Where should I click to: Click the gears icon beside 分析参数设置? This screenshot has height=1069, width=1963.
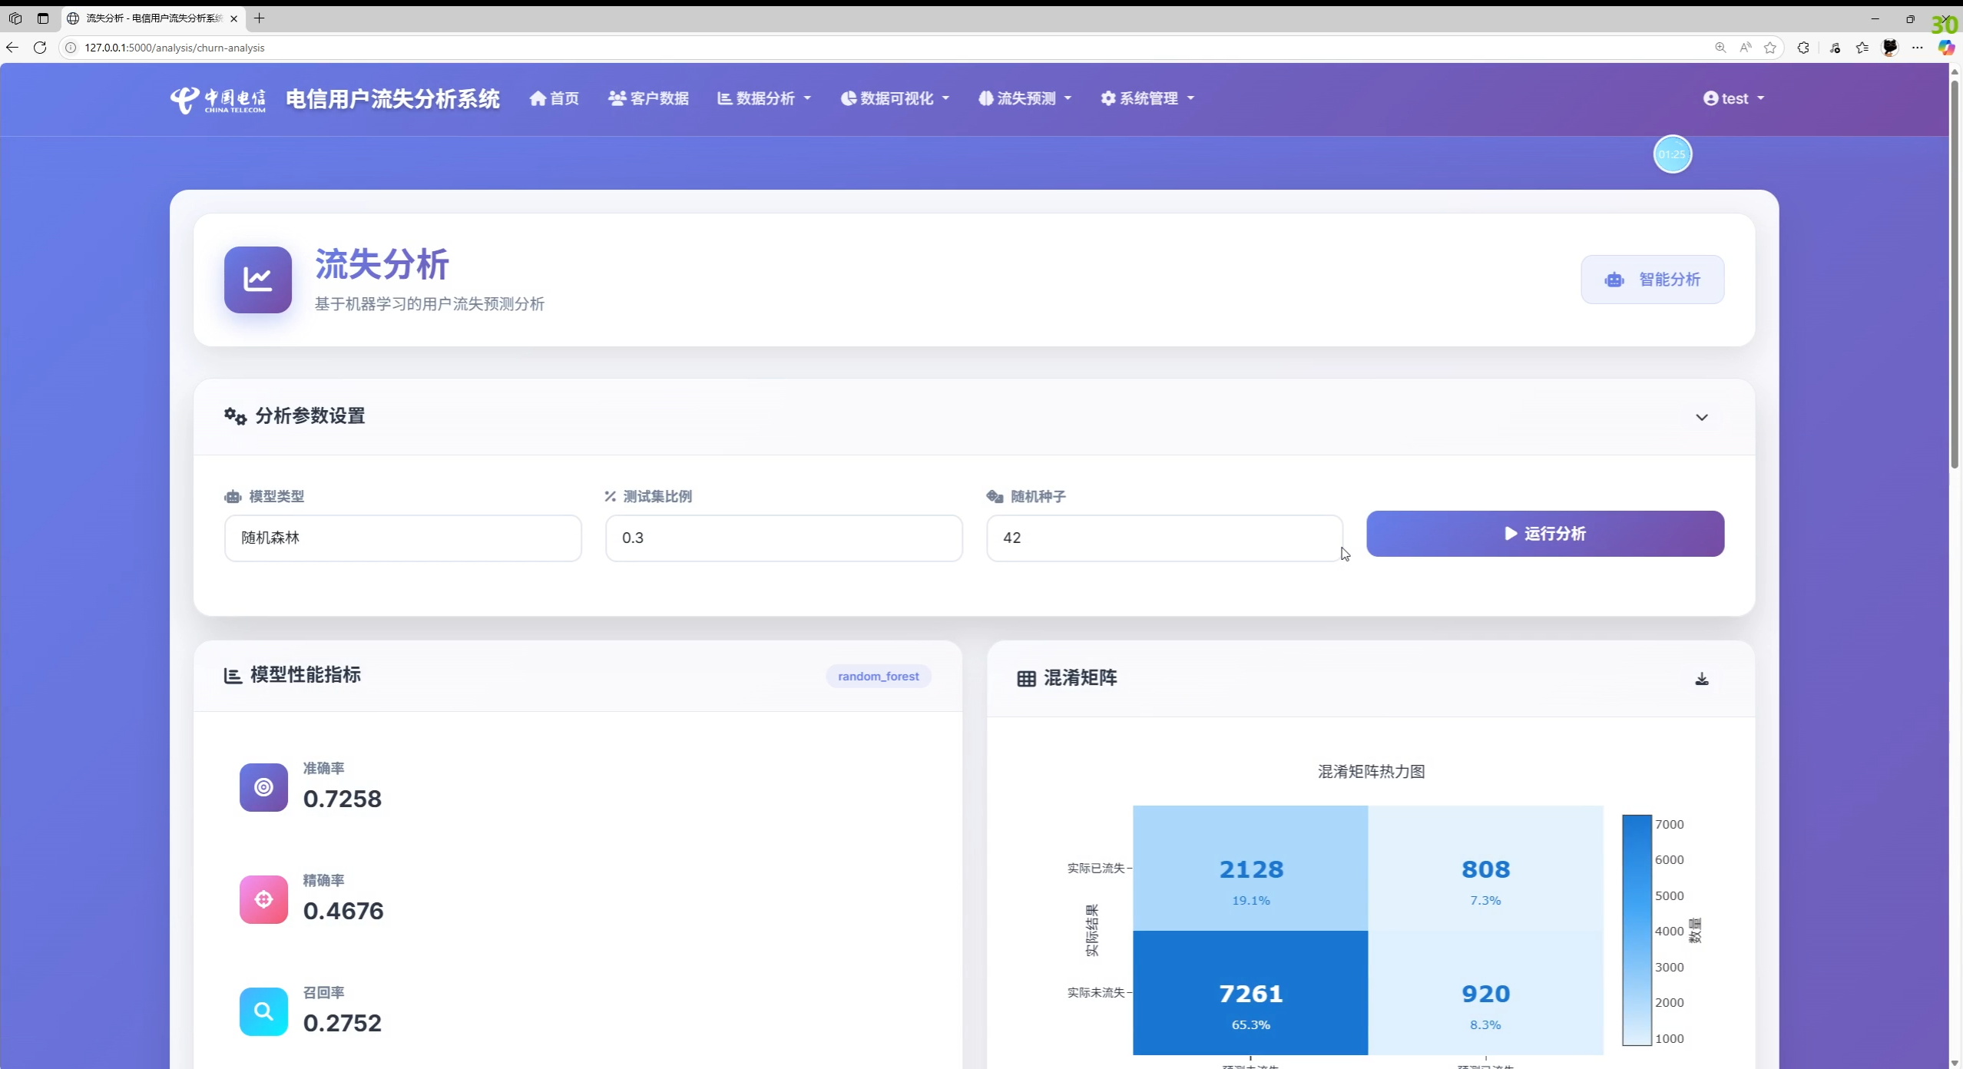pyautogui.click(x=235, y=416)
